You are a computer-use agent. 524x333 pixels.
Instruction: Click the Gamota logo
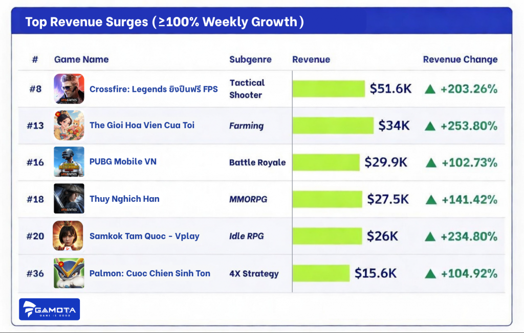(49, 310)
